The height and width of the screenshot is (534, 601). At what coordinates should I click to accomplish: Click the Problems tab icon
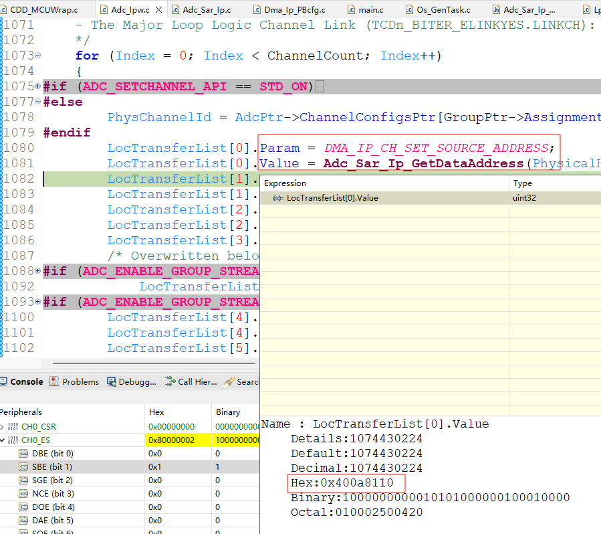pos(54,381)
